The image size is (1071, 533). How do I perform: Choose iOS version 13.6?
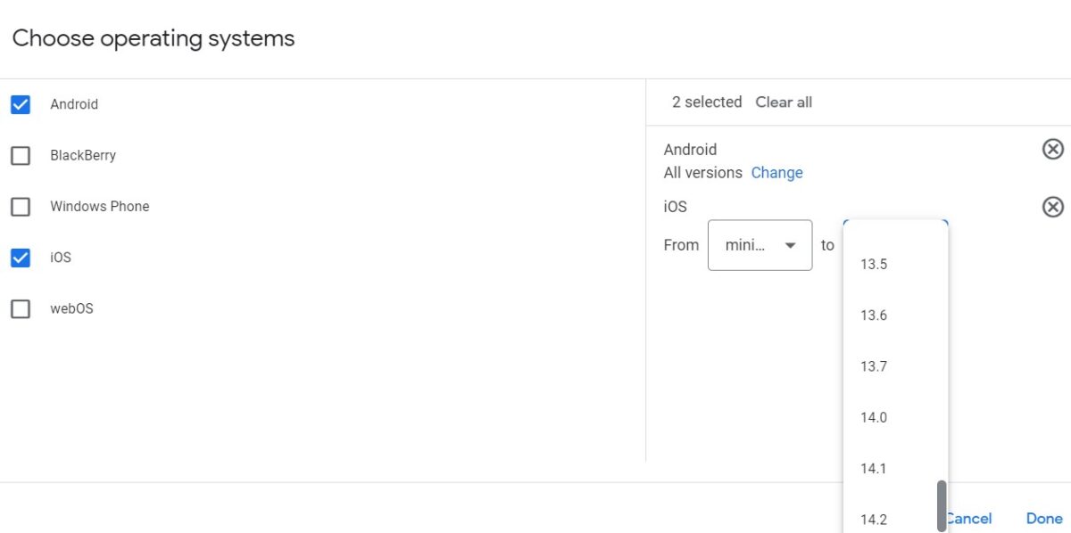pos(874,316)
